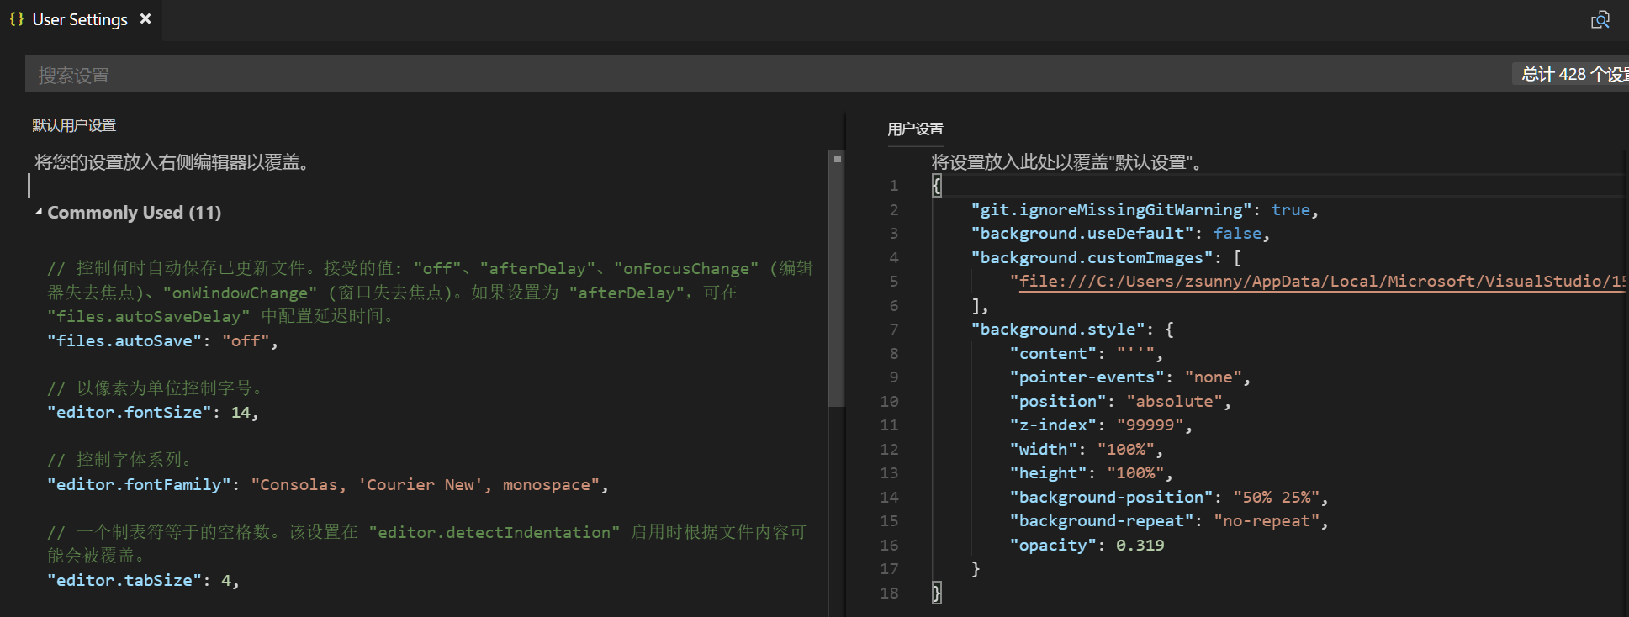Collapse the Commonly Used (11) section
The height and width of the screenshot is (617, 1629).
click(x=39, y=212)
